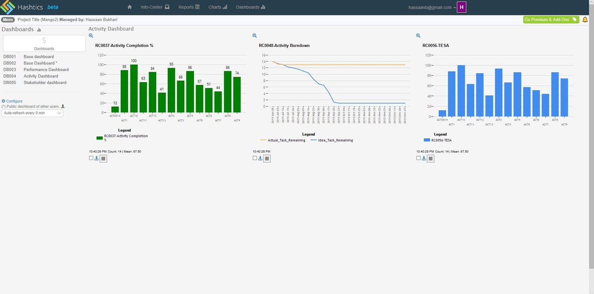
Task: Download the Activity Burndown chart
Action: pos(260,158)
